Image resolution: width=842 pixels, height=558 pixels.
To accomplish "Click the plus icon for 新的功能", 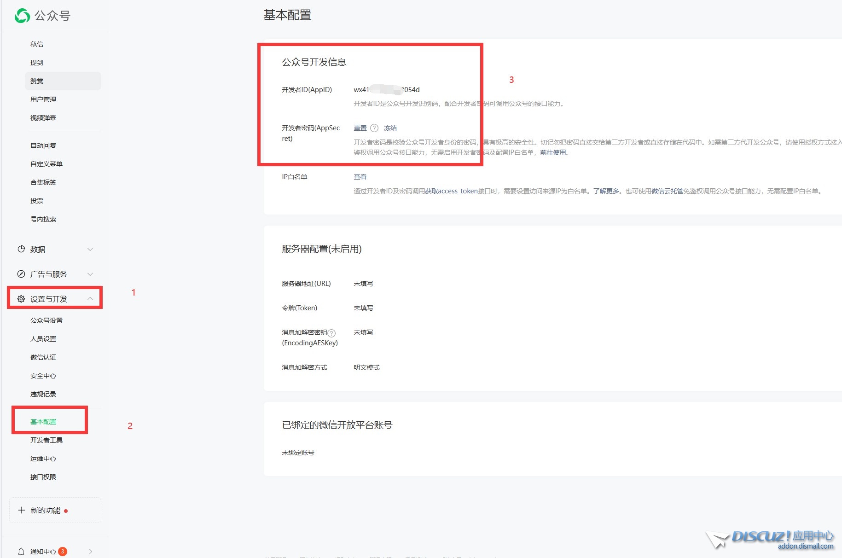I will click(x=21, y=510).
